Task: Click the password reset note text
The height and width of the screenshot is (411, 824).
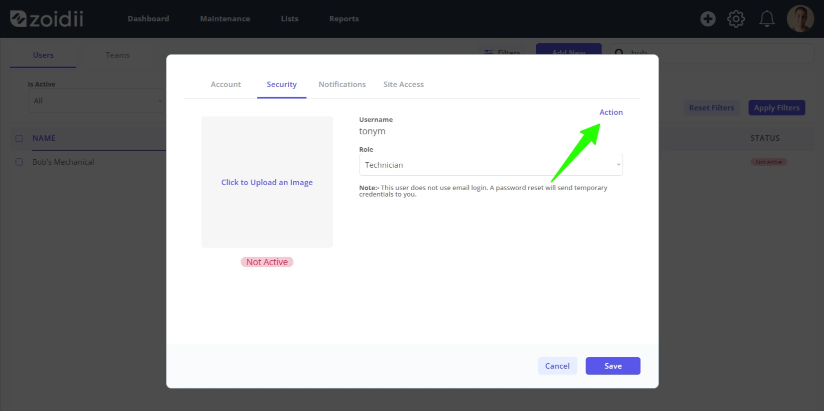Action: pyautogui.click(x=483, y=191)
